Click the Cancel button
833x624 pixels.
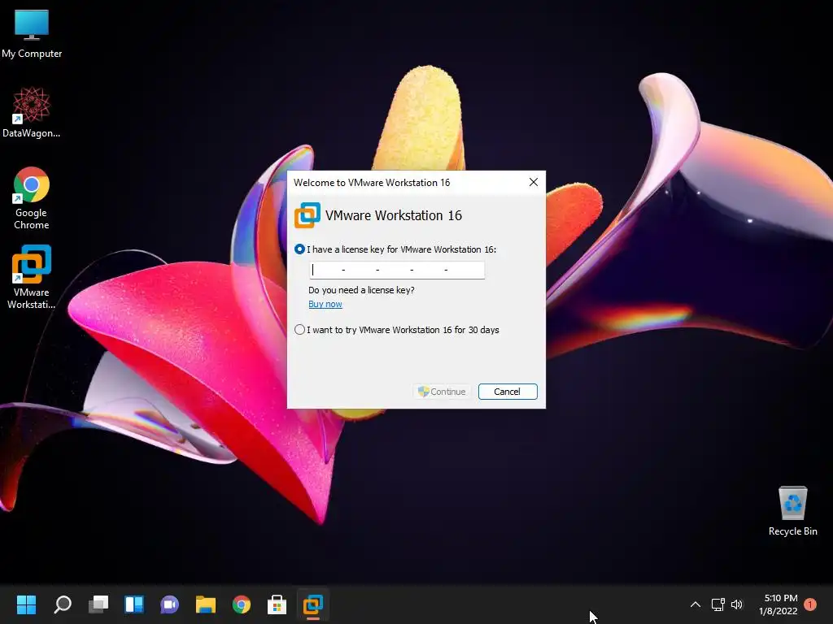(x=508, y=392)
